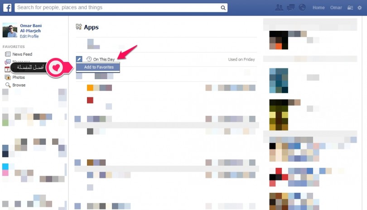Click the Facebook logo icon
Screen dimensions: 367x210
pos(7,7)
